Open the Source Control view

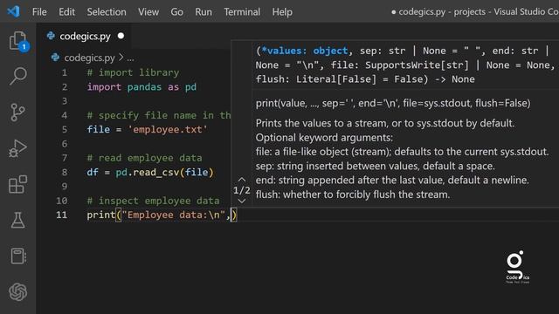[x=17, y=113]
